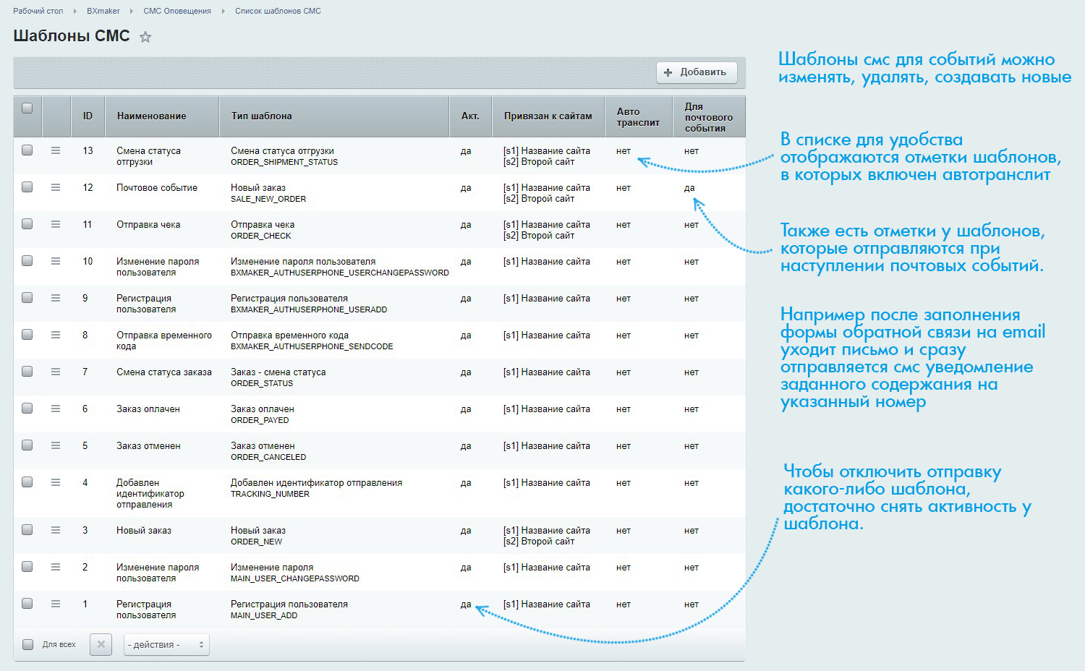This screenshot has width=1085, height=671.
Task: Open row menu for template ID 13
Action: (56, 150)
